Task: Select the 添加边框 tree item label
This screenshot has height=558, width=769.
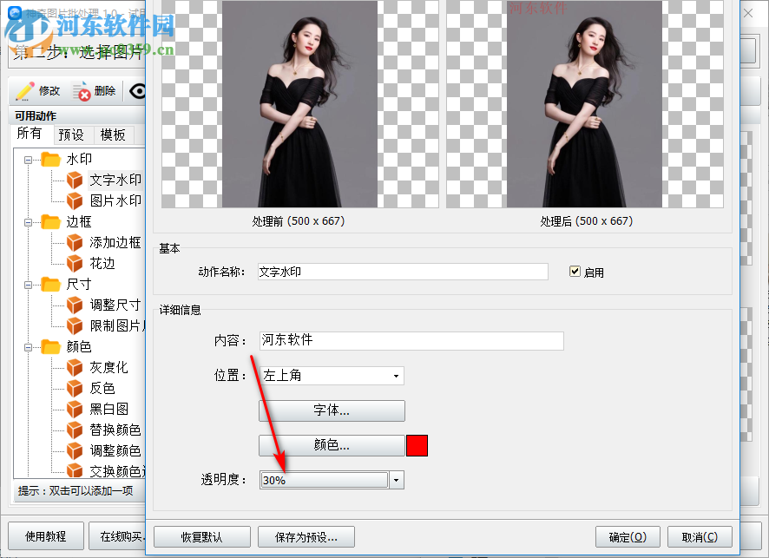Action: pos(115,242)
